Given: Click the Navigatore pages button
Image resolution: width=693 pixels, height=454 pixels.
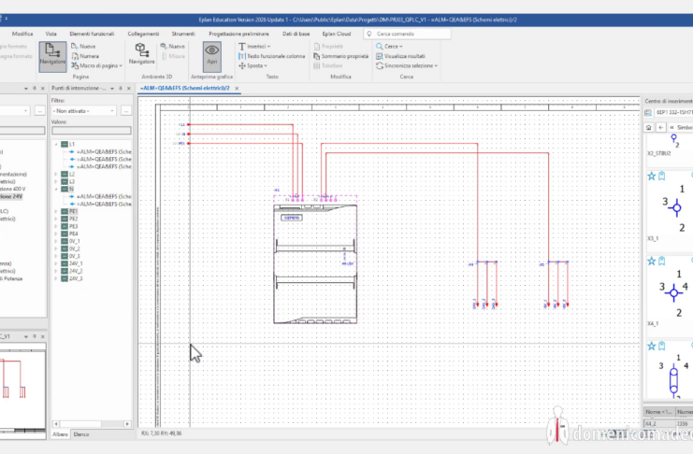Looking at the screenshot, I should pos(52,56).
